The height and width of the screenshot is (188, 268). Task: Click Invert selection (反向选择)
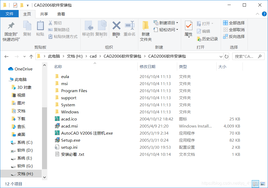[x=234, y=36]
